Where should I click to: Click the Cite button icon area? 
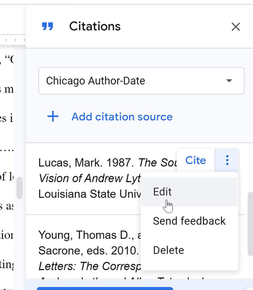click(x=195, y=160)
